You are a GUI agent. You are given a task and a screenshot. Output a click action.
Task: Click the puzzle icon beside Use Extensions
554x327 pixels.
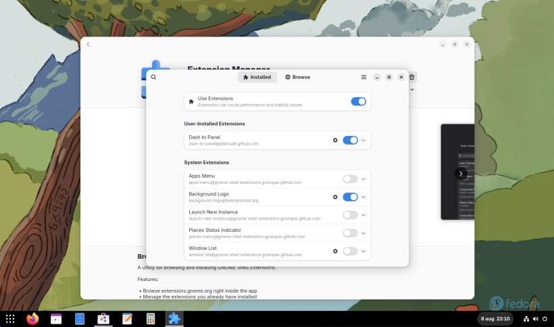point(191,102)
